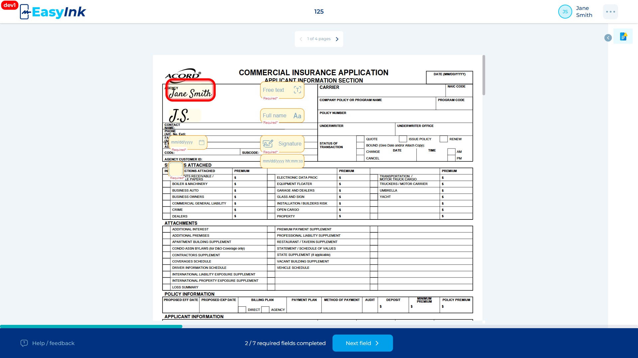Screen dimensions: 638x358
Task: Click the Next field button
Action: (x=363, y=343)
